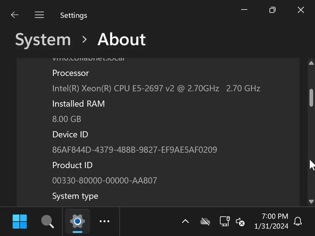Navigate to System in the breadcrumb
The height and width of the screenshot is (236, 315).
point(43,40)
